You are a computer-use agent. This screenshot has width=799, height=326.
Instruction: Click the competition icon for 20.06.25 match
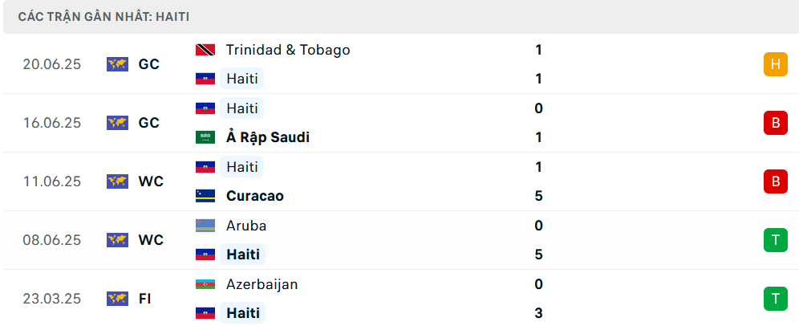click(x=117, y=64)
